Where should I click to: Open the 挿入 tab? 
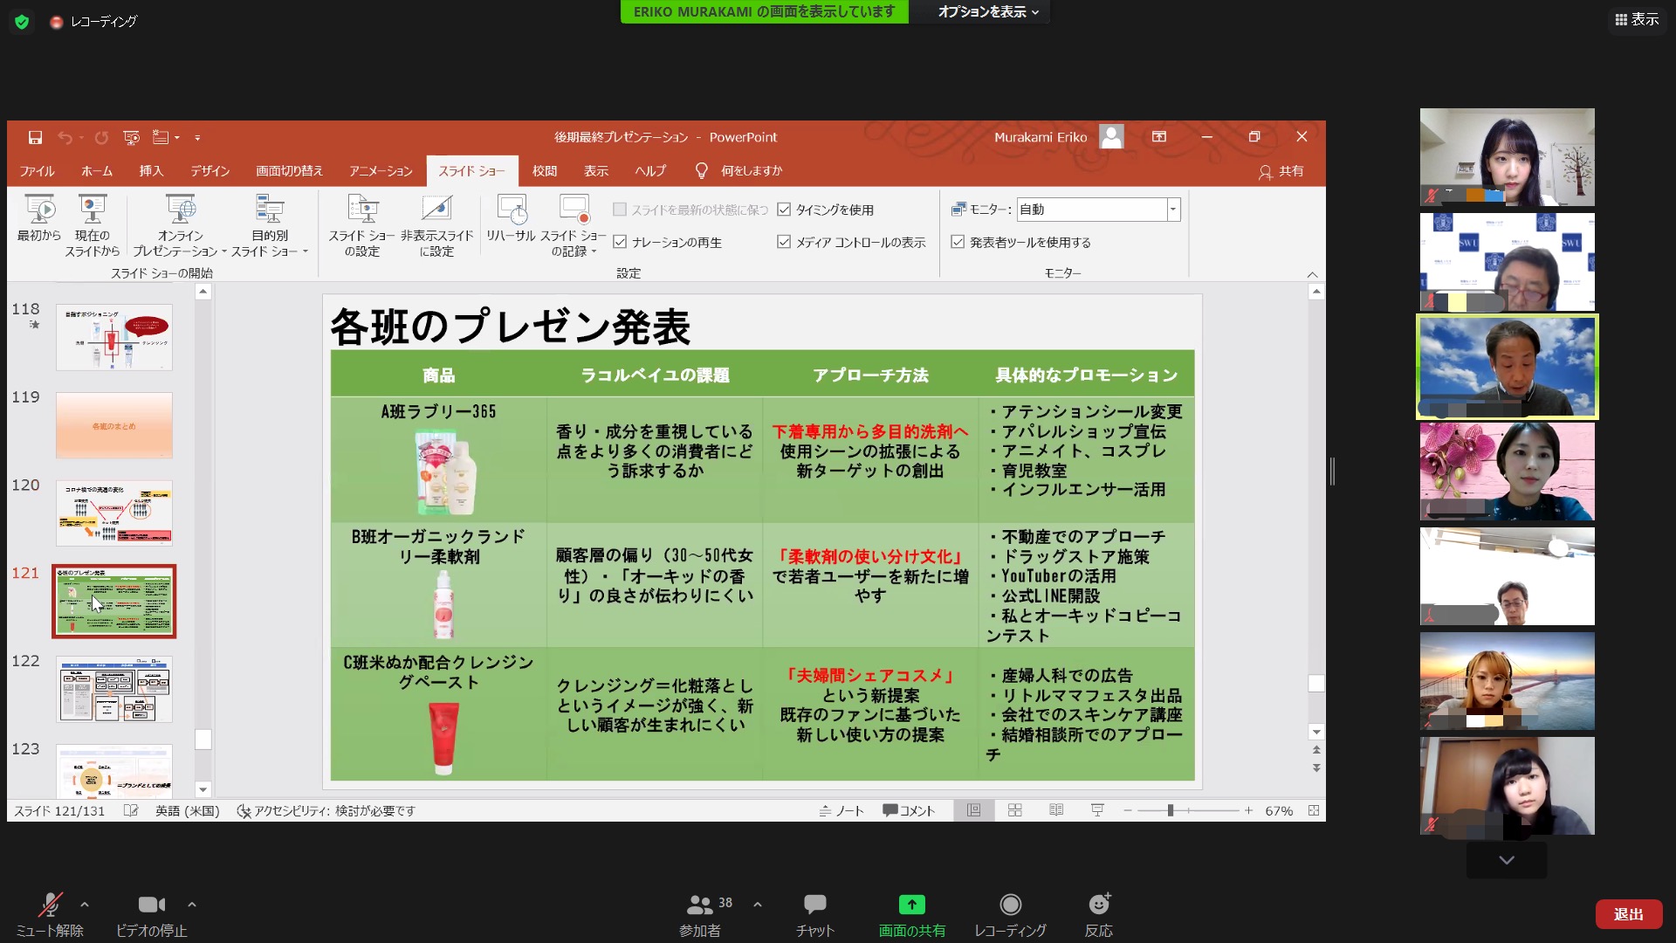coord(151,171)
